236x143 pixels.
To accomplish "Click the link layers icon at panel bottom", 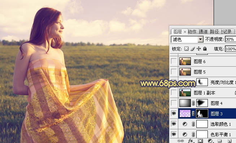I will pyautogui.click(x=180, y=141).
